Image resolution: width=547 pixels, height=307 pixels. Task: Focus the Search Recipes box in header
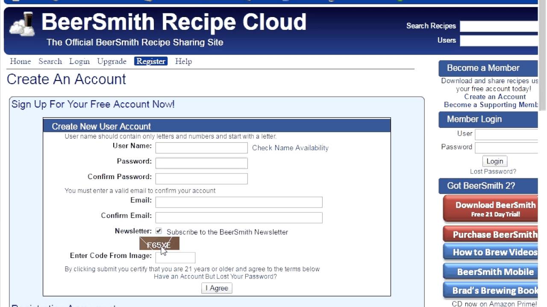[x=499, y=26]
